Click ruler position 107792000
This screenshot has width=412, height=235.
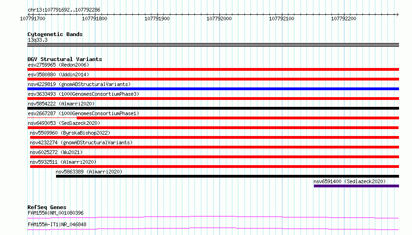point(219,19)
